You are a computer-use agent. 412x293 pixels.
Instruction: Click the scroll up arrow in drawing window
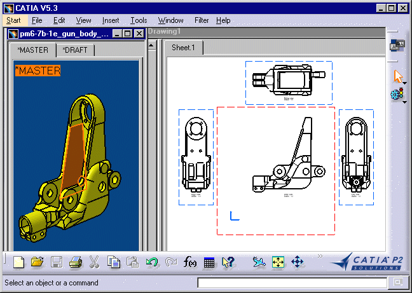click(x=152, y=45)
